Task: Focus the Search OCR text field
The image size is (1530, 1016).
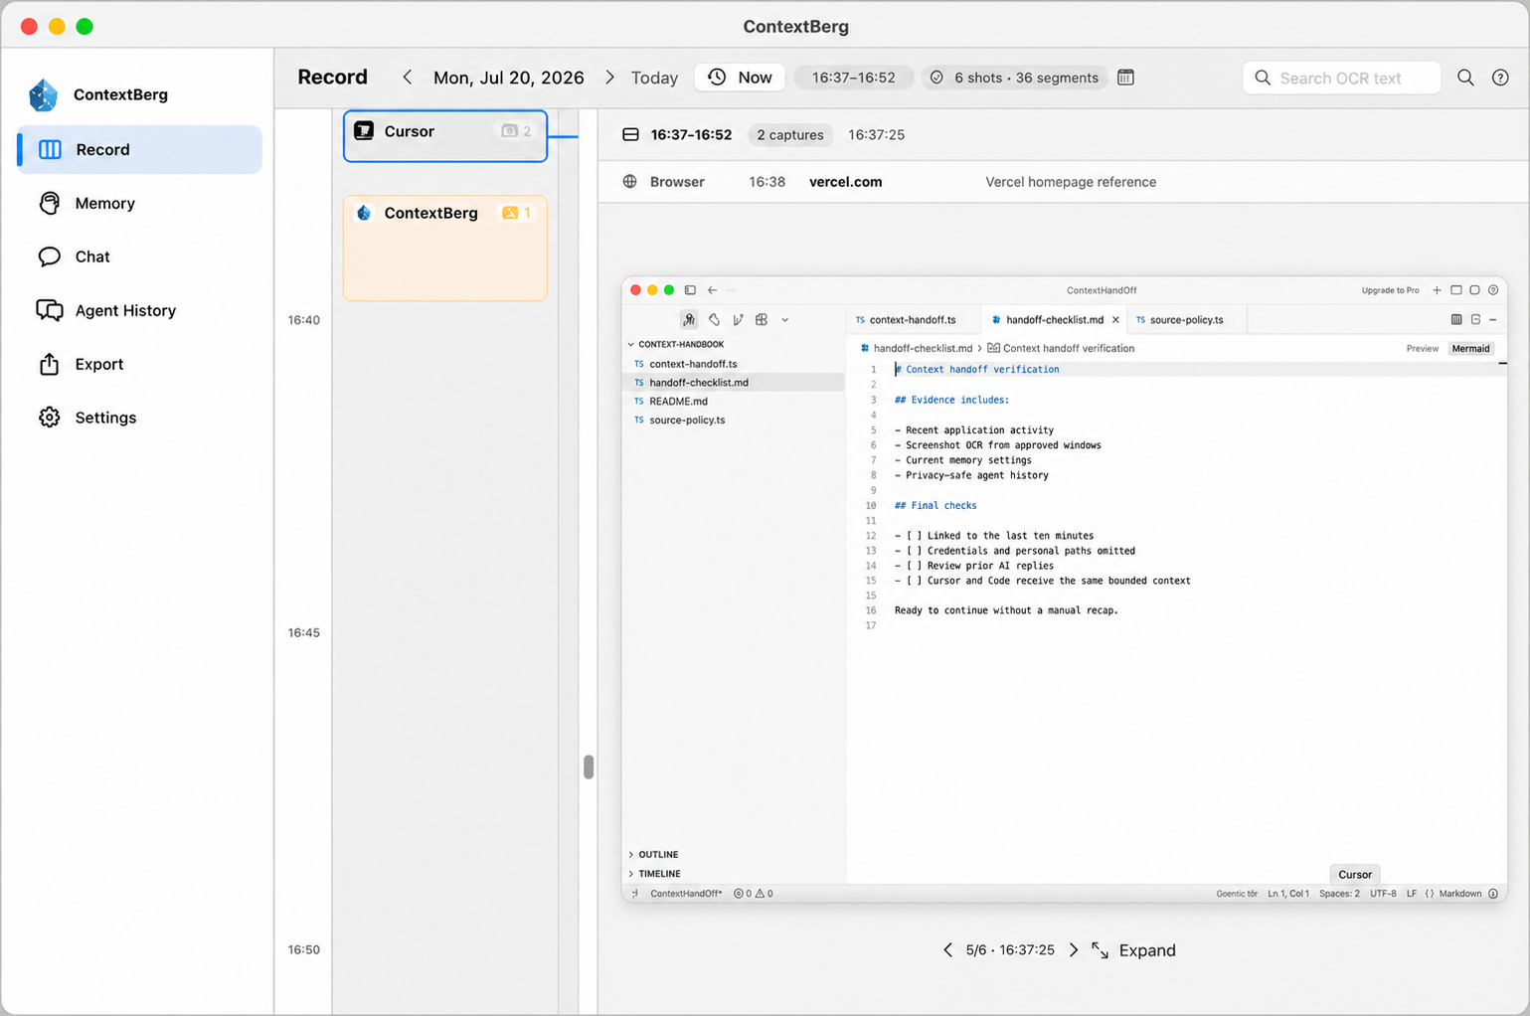Action: click(x=1341, y=78)
